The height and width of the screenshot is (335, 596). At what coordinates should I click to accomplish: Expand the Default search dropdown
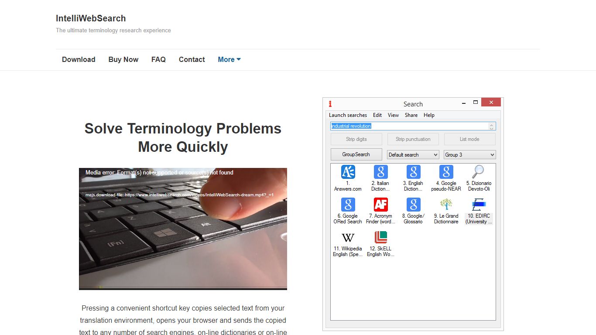413,155
